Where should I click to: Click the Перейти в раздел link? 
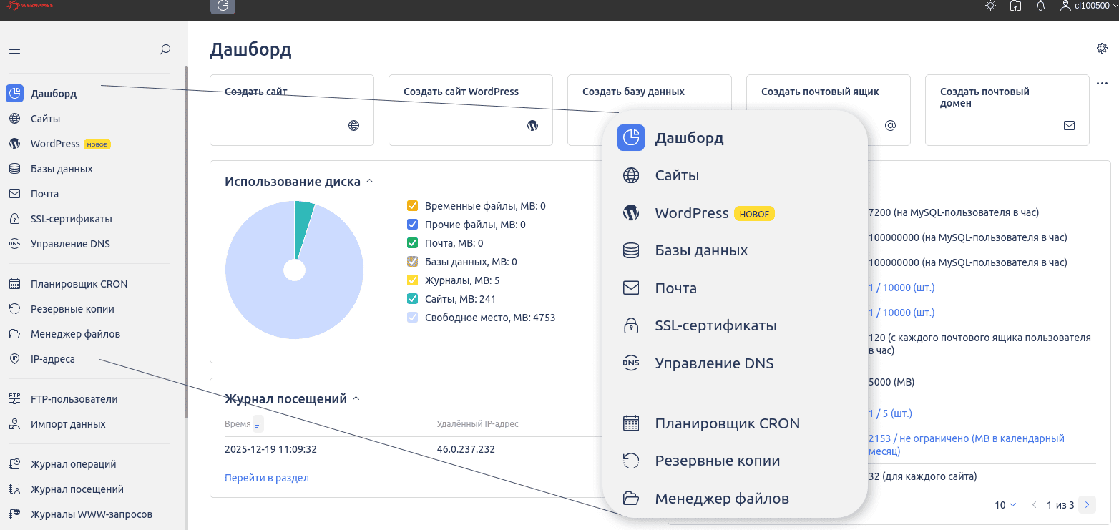[266, 477]
